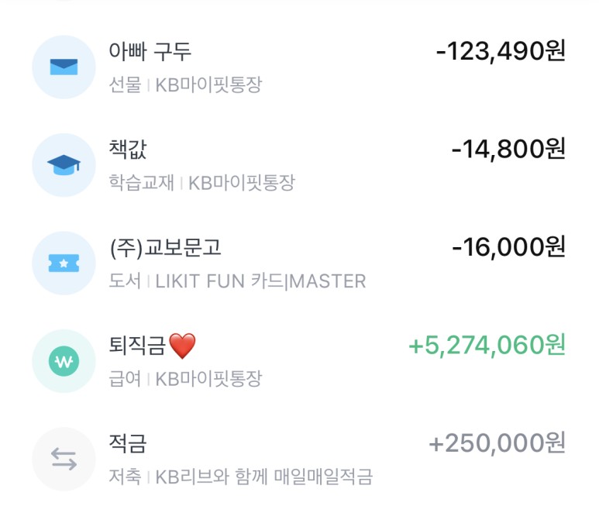Image resolution: width=599 pixels, height=530 pixels.
Task: Open the 아빠 구두 transaction
Action: click(x=150, y=52)
